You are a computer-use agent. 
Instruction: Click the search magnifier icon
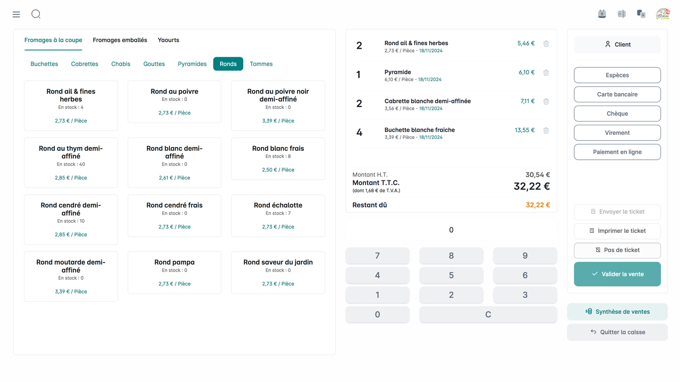point(36,14)
